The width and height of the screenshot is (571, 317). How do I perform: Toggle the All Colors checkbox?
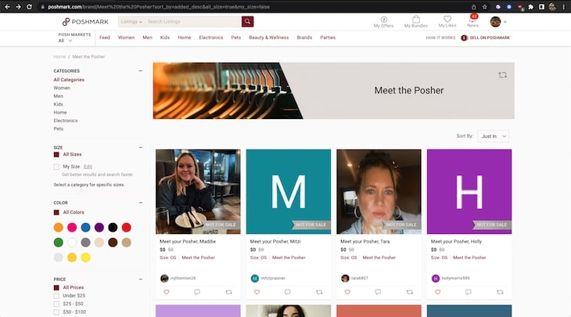[56, 212]
